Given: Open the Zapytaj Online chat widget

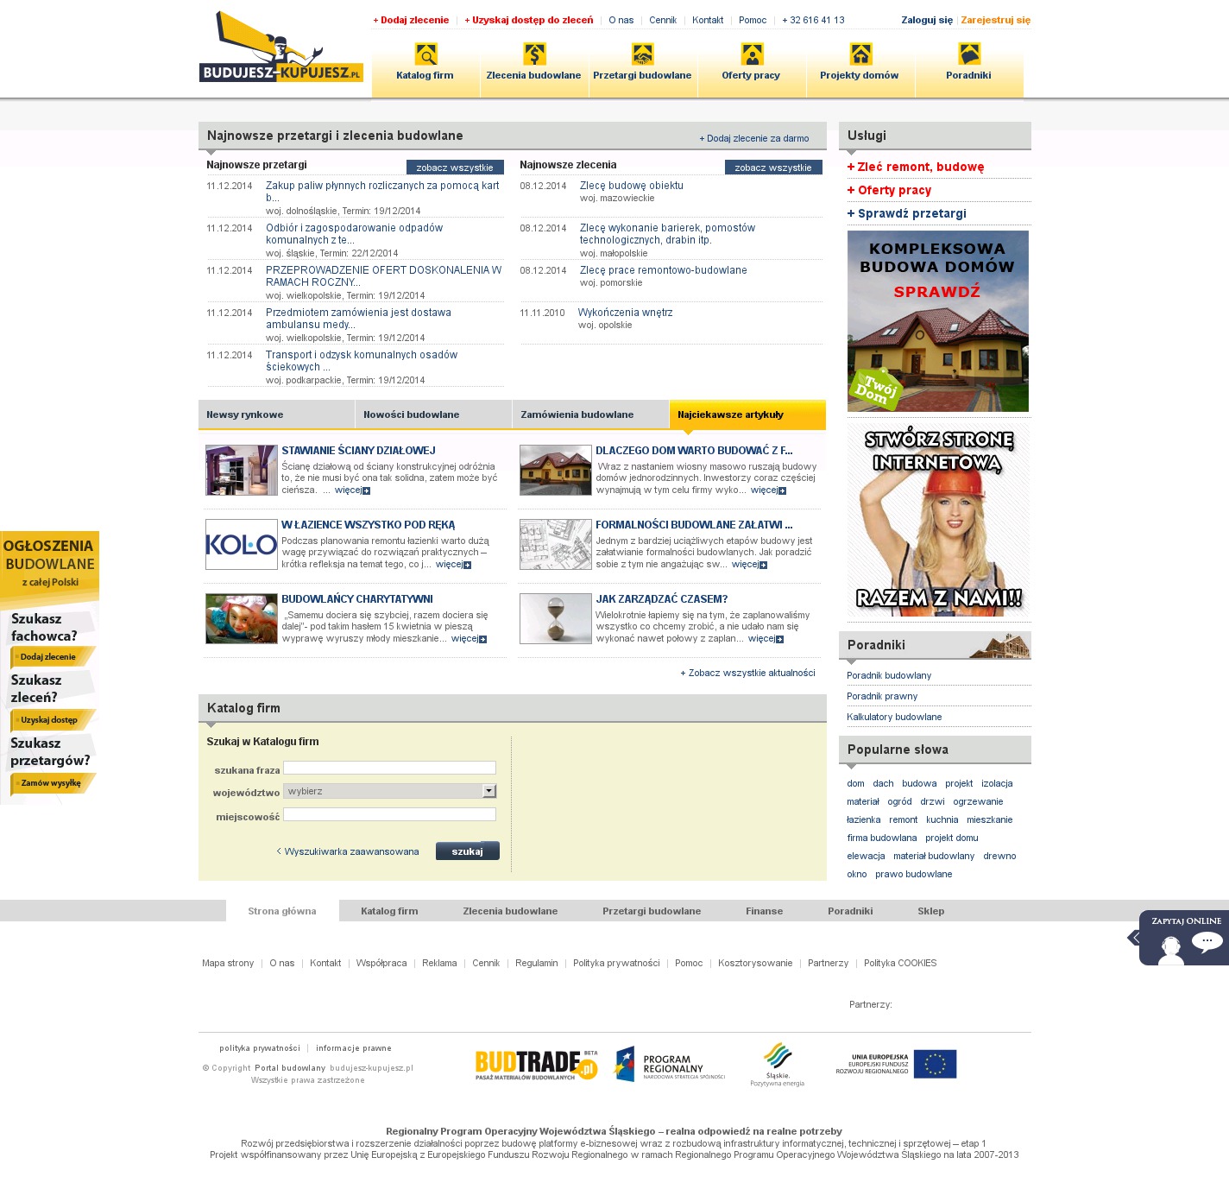Looking at the screenshot, I should 1183,938.
